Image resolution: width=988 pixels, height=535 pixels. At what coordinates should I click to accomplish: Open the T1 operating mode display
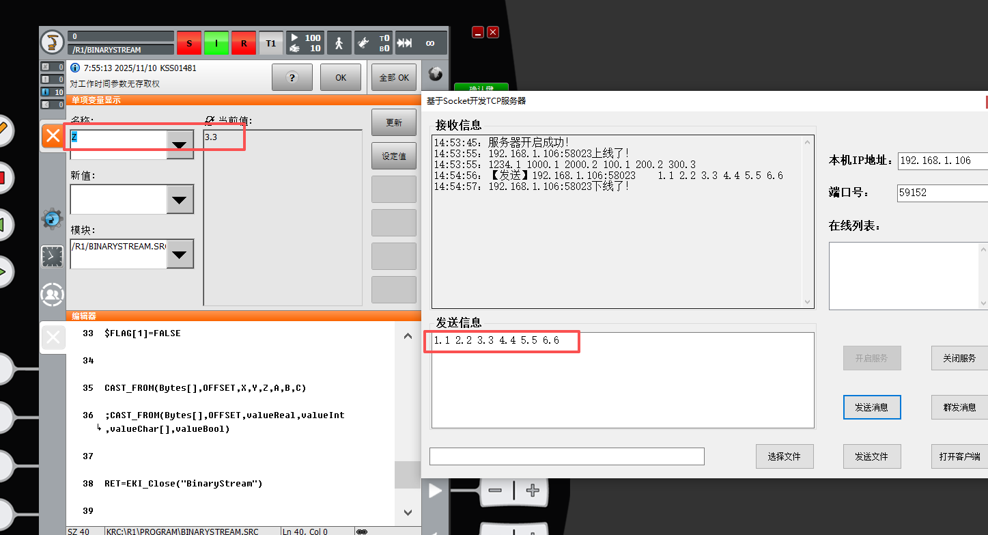[x=271, y=43]
